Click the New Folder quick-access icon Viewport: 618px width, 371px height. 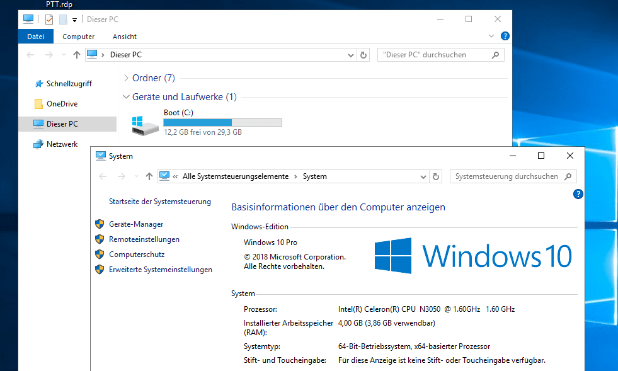[63, 20]
